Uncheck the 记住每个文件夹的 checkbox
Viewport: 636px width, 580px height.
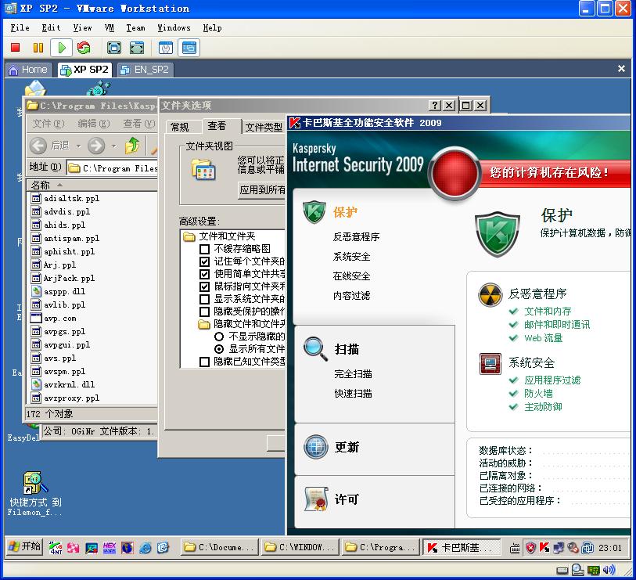(x=204, y=261)
